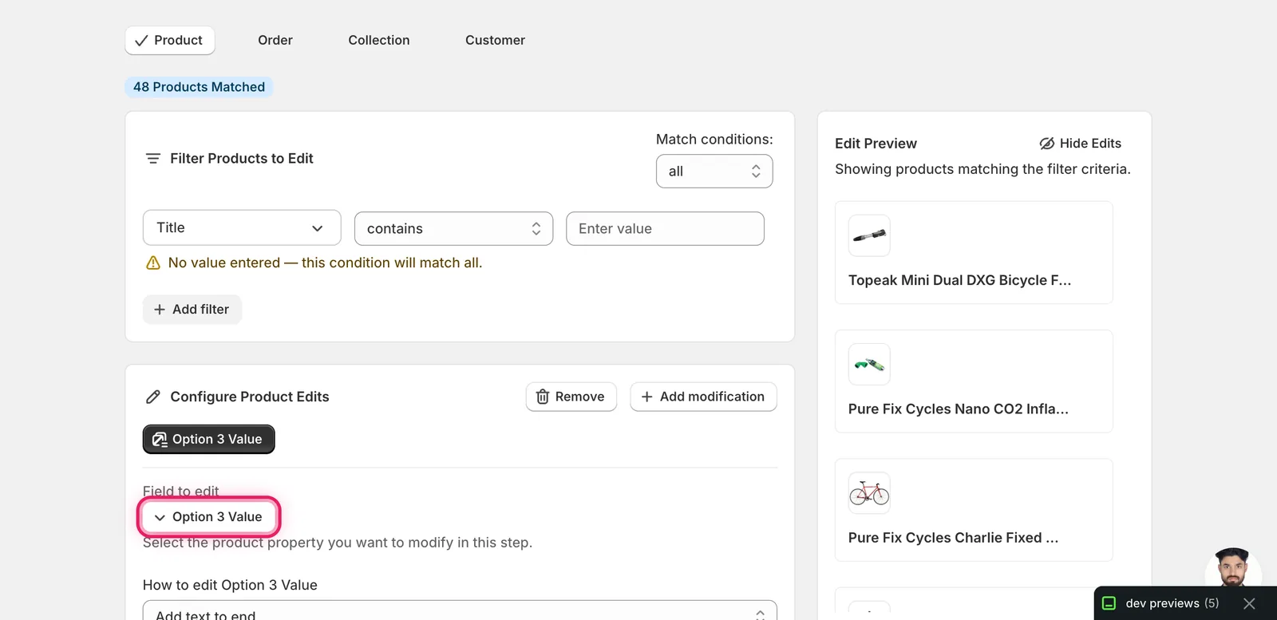Select the Customer tab

click(495, 41)
